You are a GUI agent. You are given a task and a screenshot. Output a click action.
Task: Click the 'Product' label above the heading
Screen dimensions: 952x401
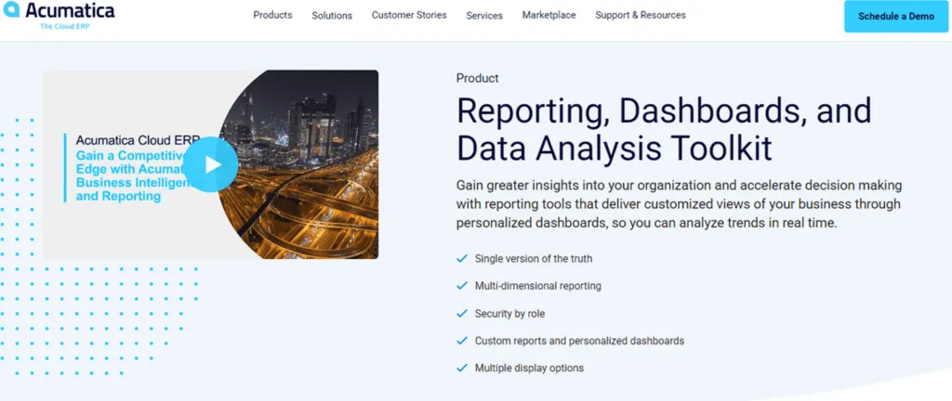[x=477, y=78]
